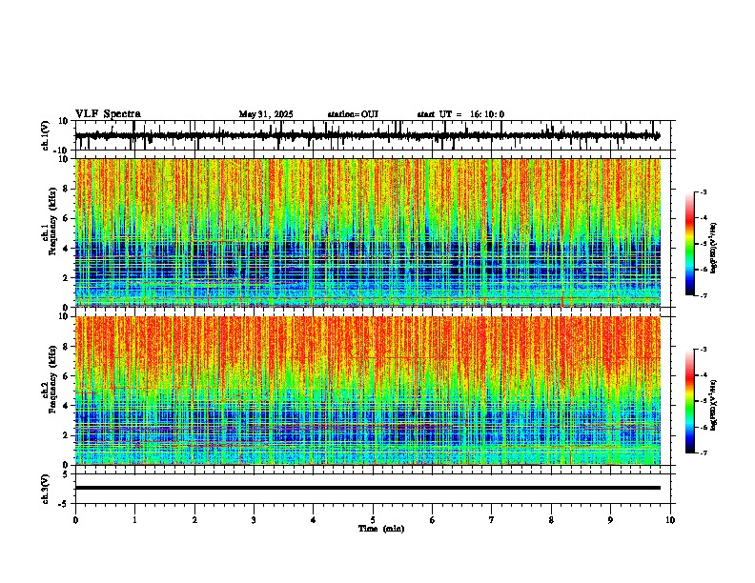Click the "ch.1(V)" axis label
This screenshot has width=755, height=583.
[46, 135]
